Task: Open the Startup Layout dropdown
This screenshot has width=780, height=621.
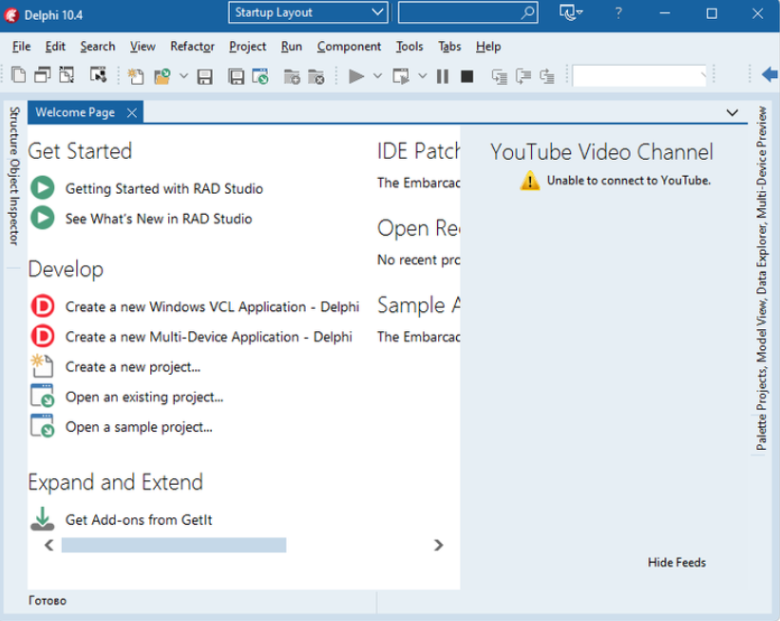Action: point(308,12)
